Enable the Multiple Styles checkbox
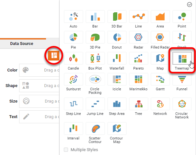 click(x=66, y=150)
